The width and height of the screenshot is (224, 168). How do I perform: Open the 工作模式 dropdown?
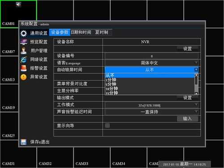tap(151, 105)
